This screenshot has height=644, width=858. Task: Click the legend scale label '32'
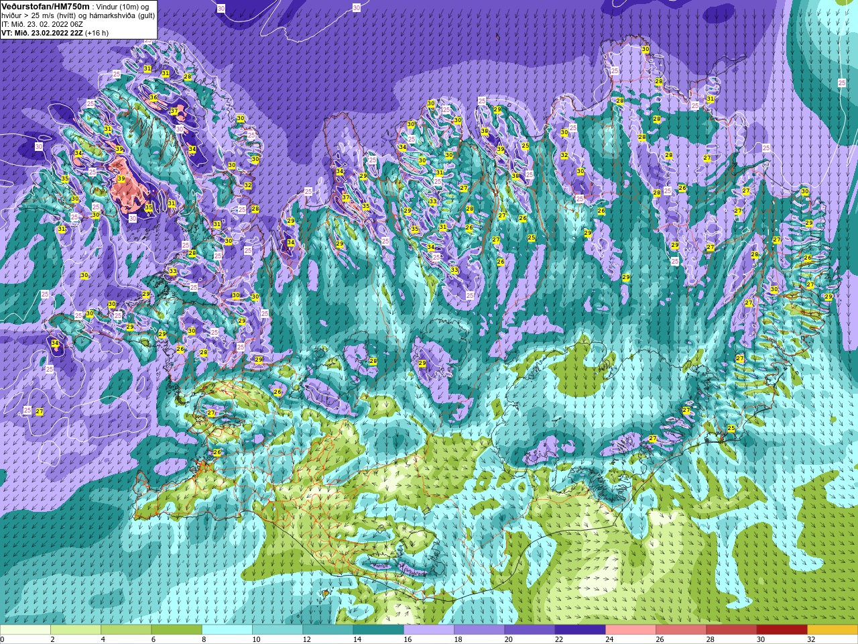[x=811, y=639]
